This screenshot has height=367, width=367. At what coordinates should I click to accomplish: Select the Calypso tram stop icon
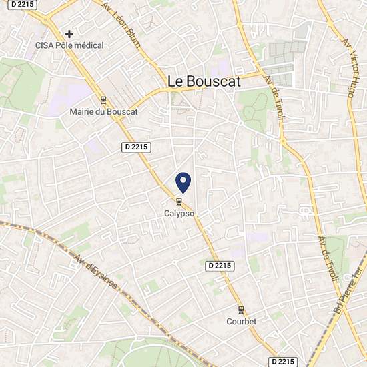pos(179,202)
